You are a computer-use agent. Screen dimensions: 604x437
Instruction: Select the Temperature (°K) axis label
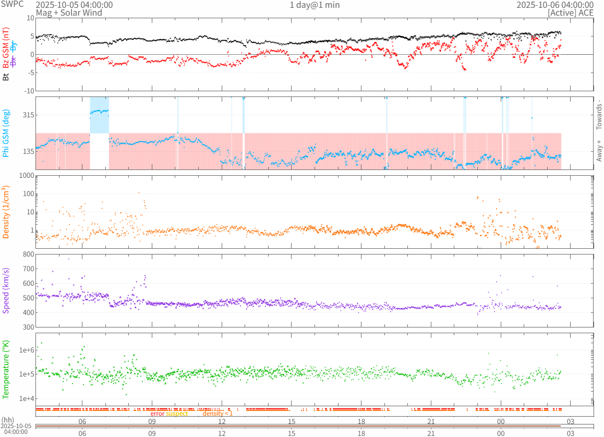click(x=6, y=369)
